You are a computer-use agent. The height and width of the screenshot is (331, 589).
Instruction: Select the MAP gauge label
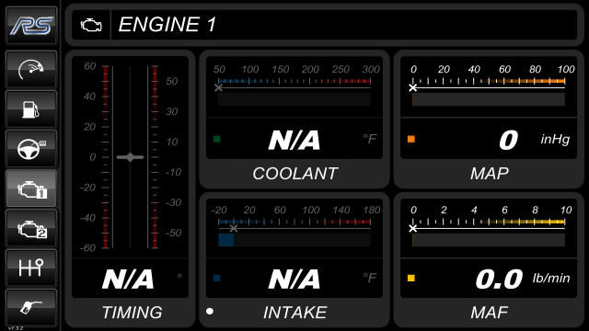490,174
